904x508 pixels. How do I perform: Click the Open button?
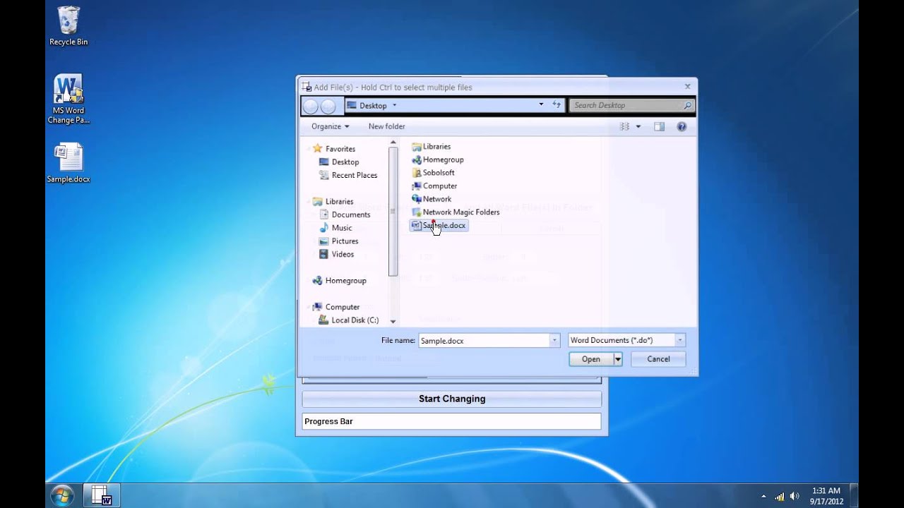click(x=591, y=359)
